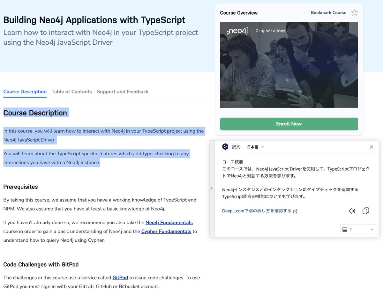Switch to the Table of Contents tab
This screenshot has height=296, width=383.
[71, 92]
